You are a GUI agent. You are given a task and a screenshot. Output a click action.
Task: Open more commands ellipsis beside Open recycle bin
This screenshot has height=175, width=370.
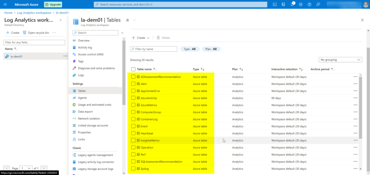tap(54, 33)
